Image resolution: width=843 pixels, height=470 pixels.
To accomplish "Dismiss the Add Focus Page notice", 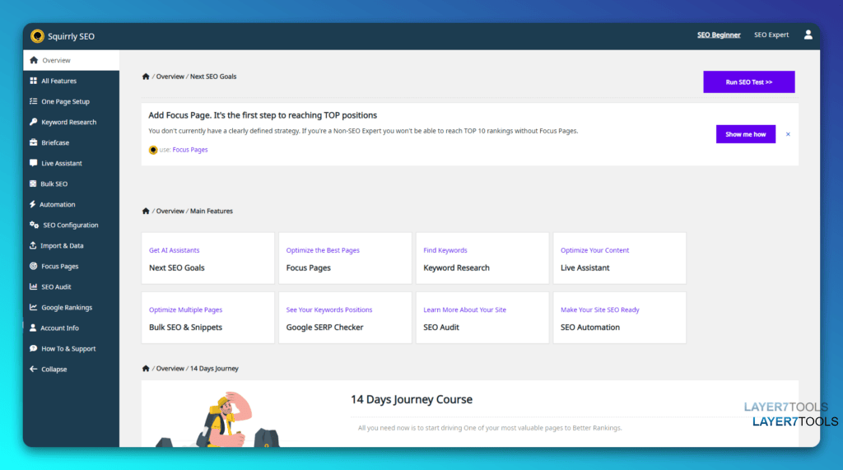I will pyautogui.click(x=788, y=134).
